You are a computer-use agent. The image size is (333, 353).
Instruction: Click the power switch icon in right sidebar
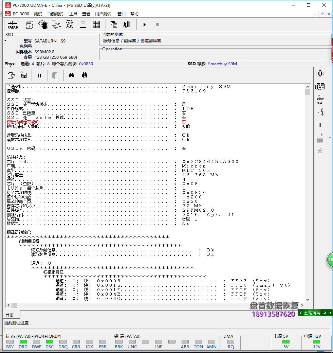tap(320, 112)
